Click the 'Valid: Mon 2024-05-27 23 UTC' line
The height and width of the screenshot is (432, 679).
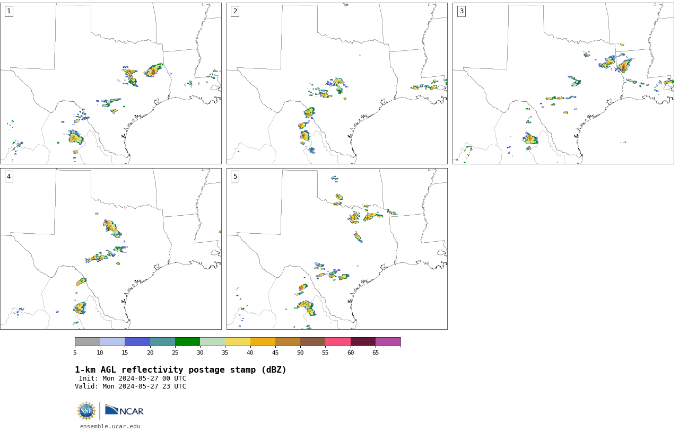click(130, 386)
